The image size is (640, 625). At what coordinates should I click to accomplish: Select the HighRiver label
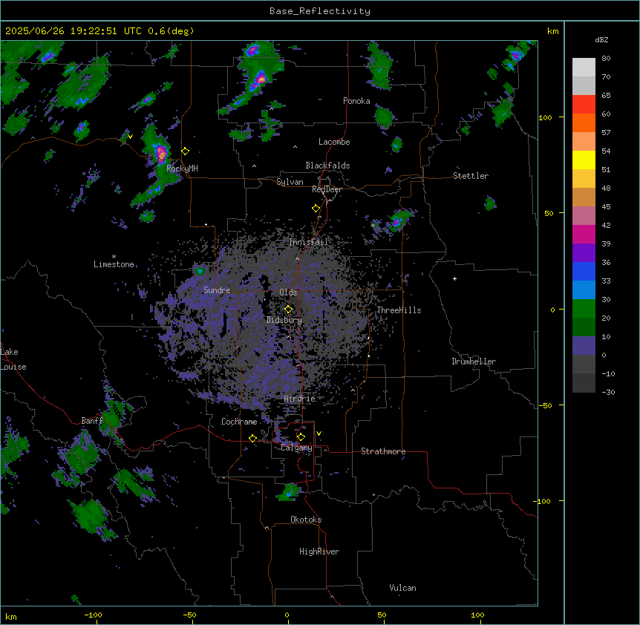(x=319, y=552)
